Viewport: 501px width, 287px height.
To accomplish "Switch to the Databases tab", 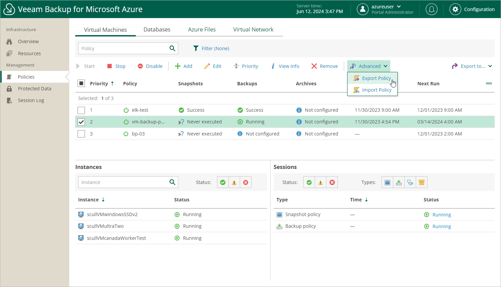I will [157, 29].
